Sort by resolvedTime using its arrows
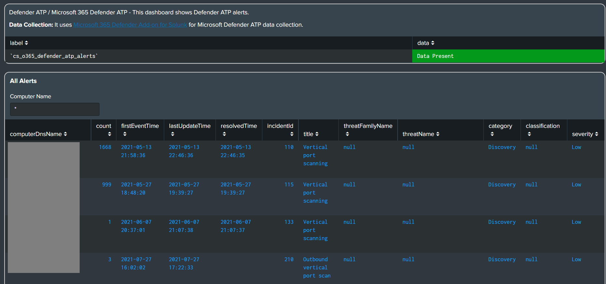 (x=224, y=134)
